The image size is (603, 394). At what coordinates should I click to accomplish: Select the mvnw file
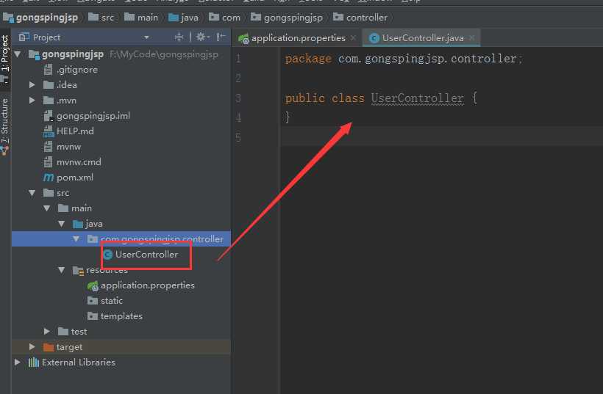[x=69, y=147]
